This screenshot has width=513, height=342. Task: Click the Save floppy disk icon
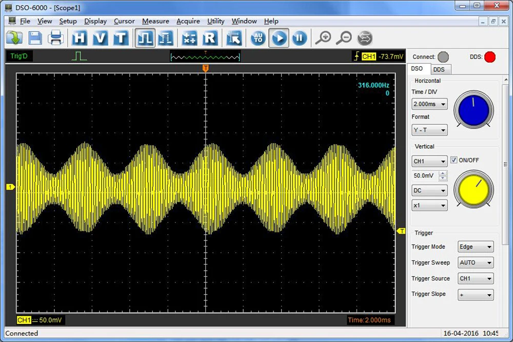click(x=35, y=38)
